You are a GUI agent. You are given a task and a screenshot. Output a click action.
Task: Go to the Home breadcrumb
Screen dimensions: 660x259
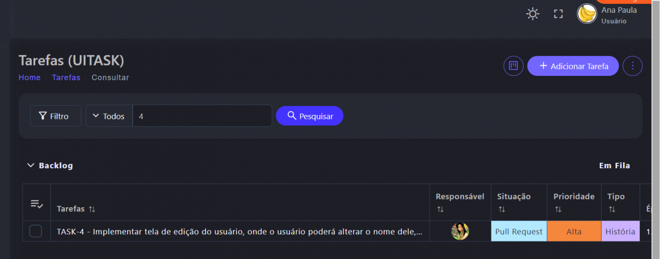(30, 78)
